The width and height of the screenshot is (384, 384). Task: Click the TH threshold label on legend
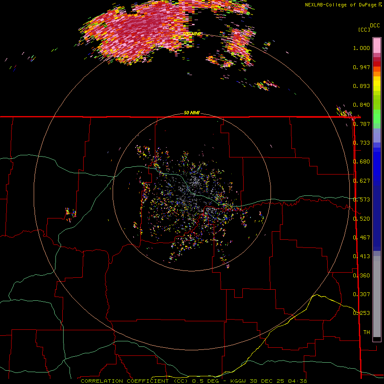pyautogui.click(x=367, y=332)
